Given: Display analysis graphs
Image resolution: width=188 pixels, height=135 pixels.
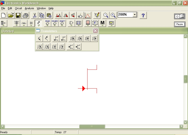Looking at the screenshot, I should click(x=88, y=15).
